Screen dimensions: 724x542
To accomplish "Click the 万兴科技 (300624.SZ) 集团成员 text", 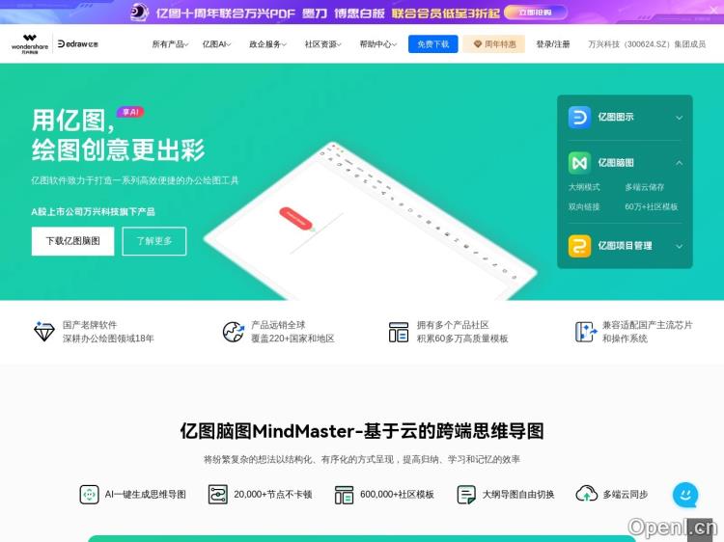I will click(647, 44).
